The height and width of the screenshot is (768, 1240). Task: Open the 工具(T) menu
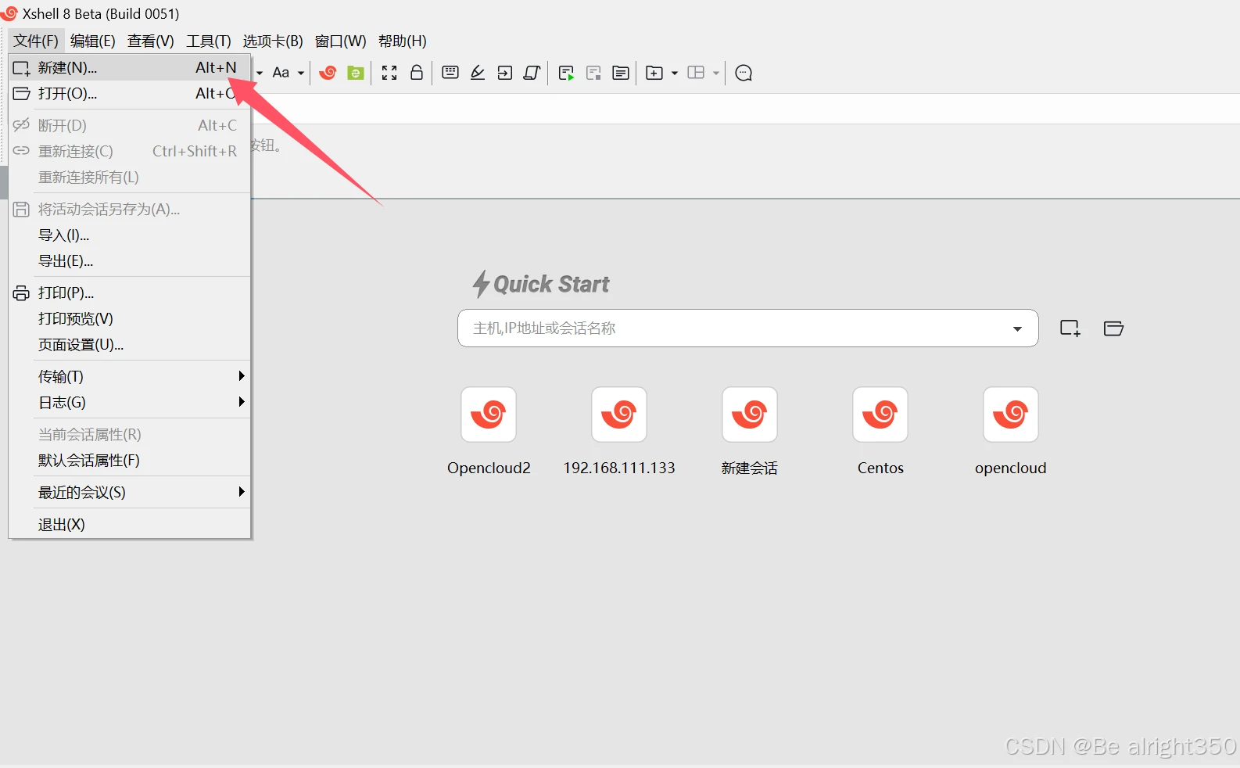coord(209,41)
